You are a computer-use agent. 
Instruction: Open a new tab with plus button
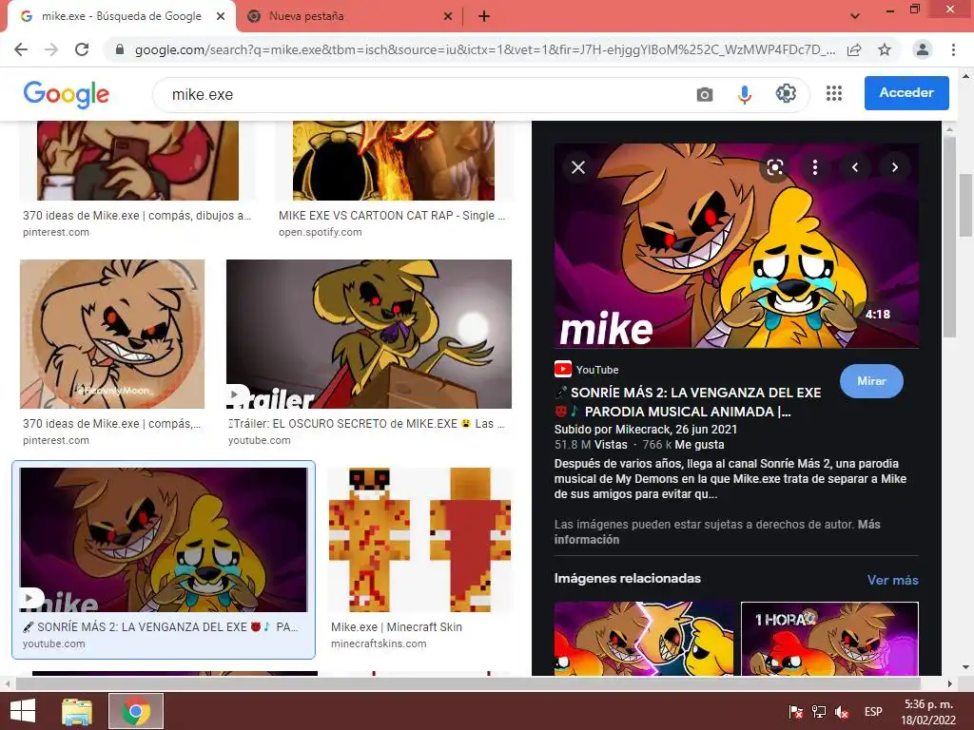tap(484, 17)
